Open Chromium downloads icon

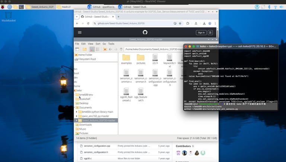204,23
